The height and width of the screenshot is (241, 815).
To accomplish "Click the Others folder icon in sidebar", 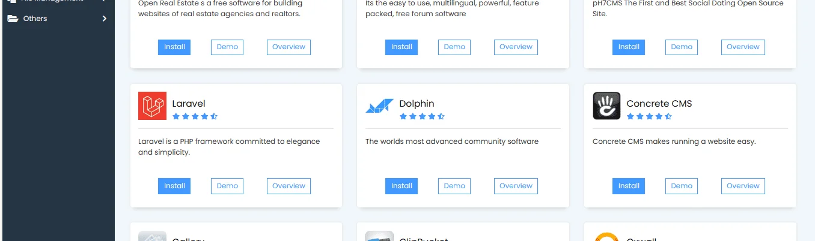I will tap(13, 19).
